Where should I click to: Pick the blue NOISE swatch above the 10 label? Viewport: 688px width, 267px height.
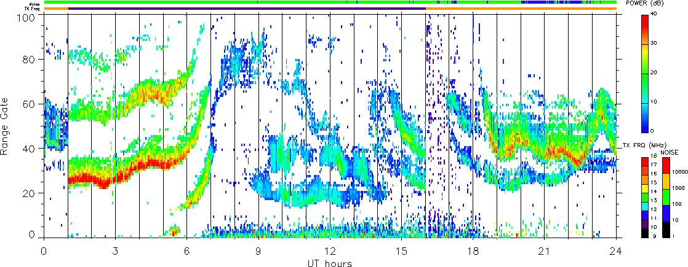666,213
